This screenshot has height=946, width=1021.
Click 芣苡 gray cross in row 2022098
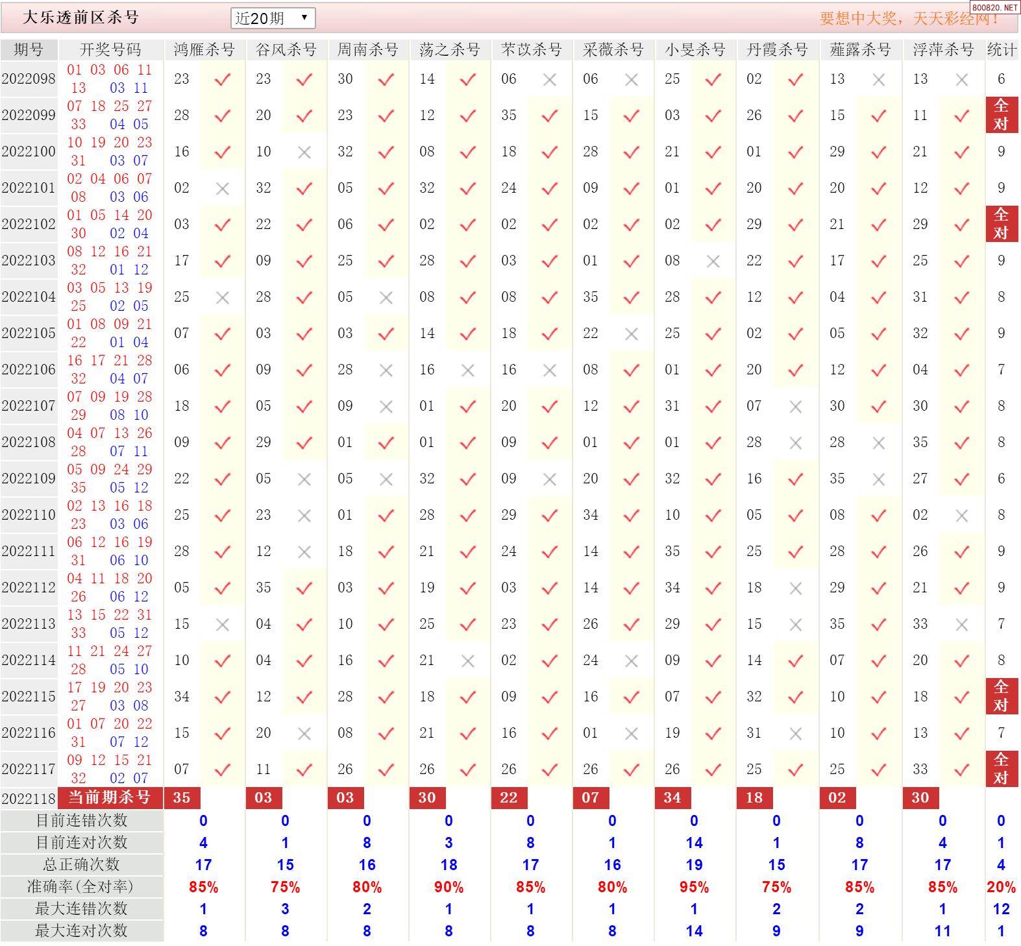550,79
